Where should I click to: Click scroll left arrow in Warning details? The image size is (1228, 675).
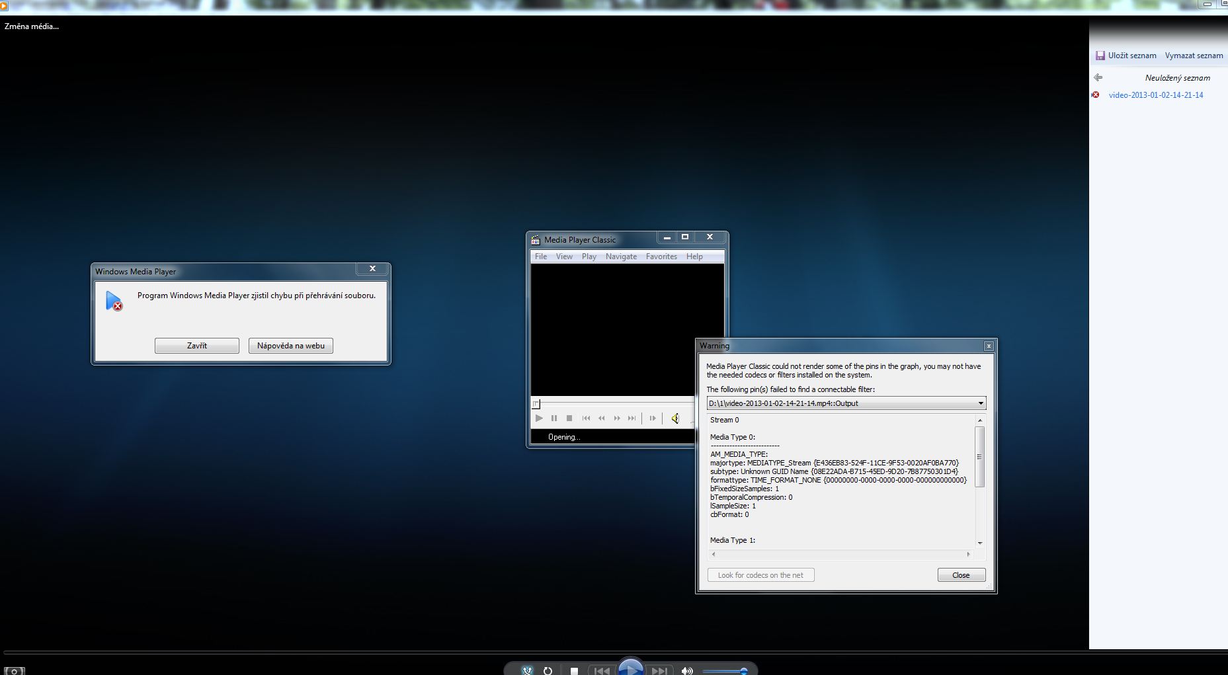click(x=714, y=554)
